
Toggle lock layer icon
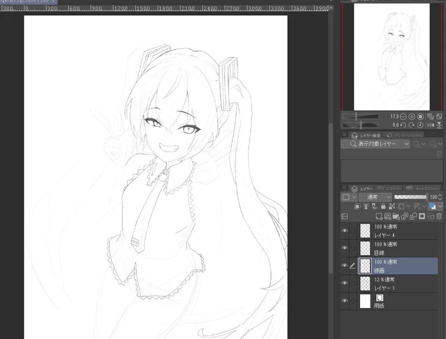383,206
